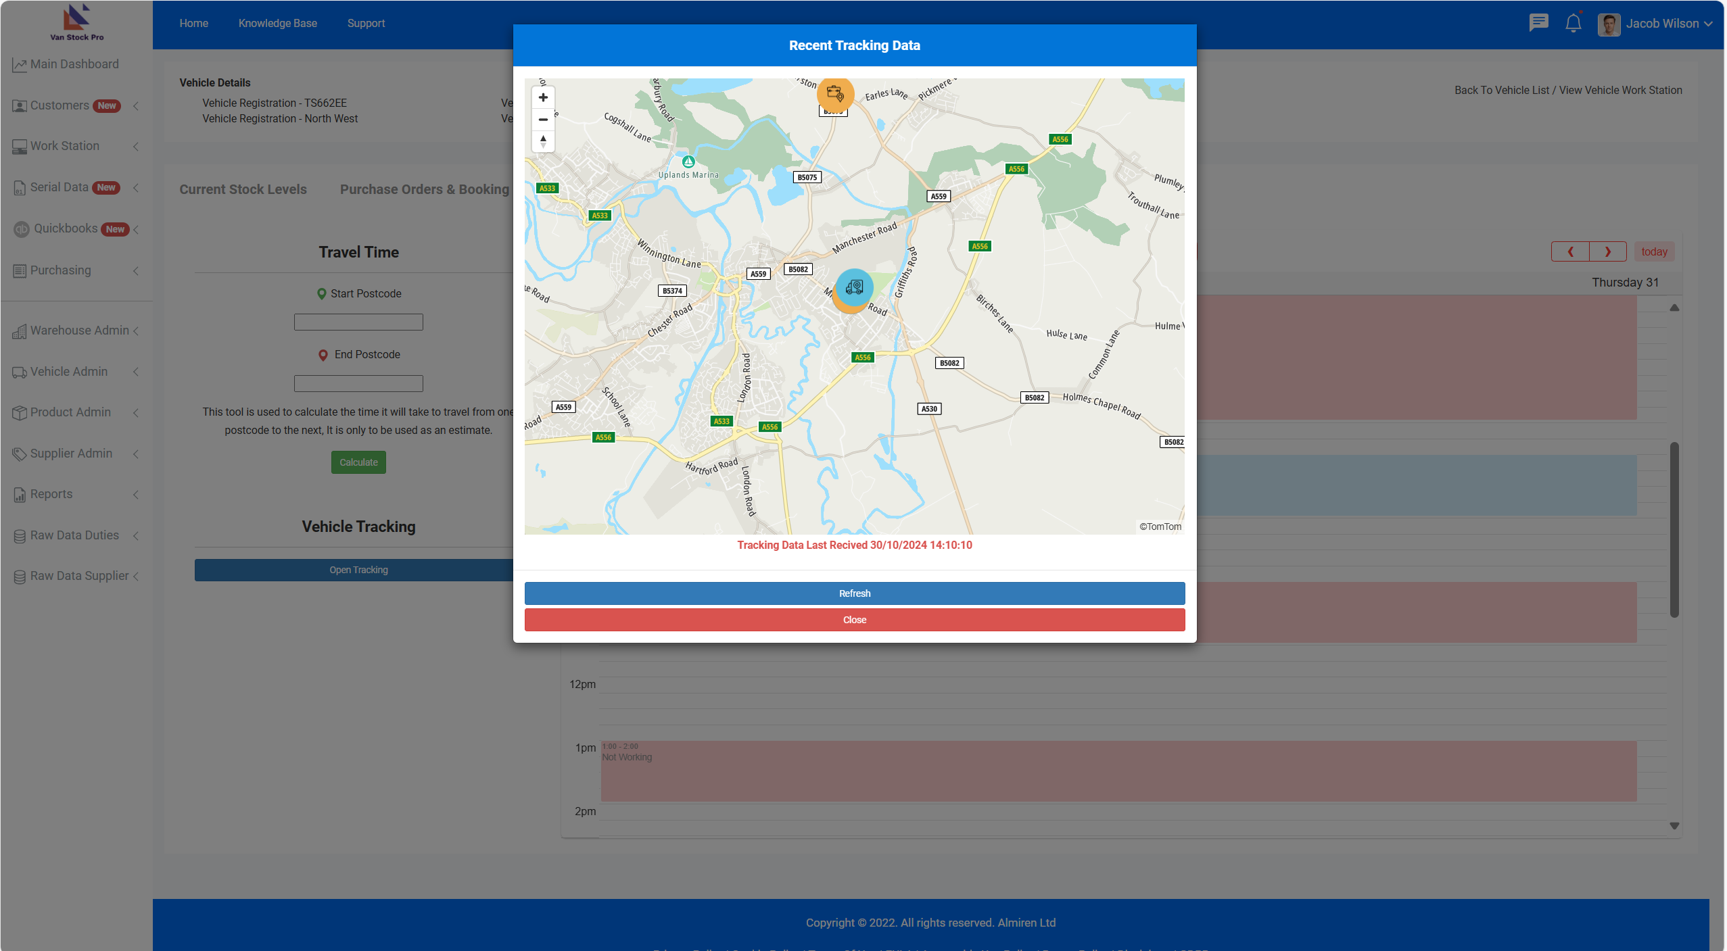Expand the Warehouse Admin sidebar menu
This screenshot has width=1727, height=951.
136,331
